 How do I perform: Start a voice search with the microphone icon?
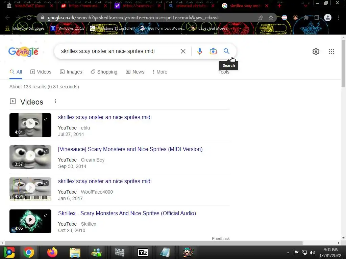coord(199,51)
